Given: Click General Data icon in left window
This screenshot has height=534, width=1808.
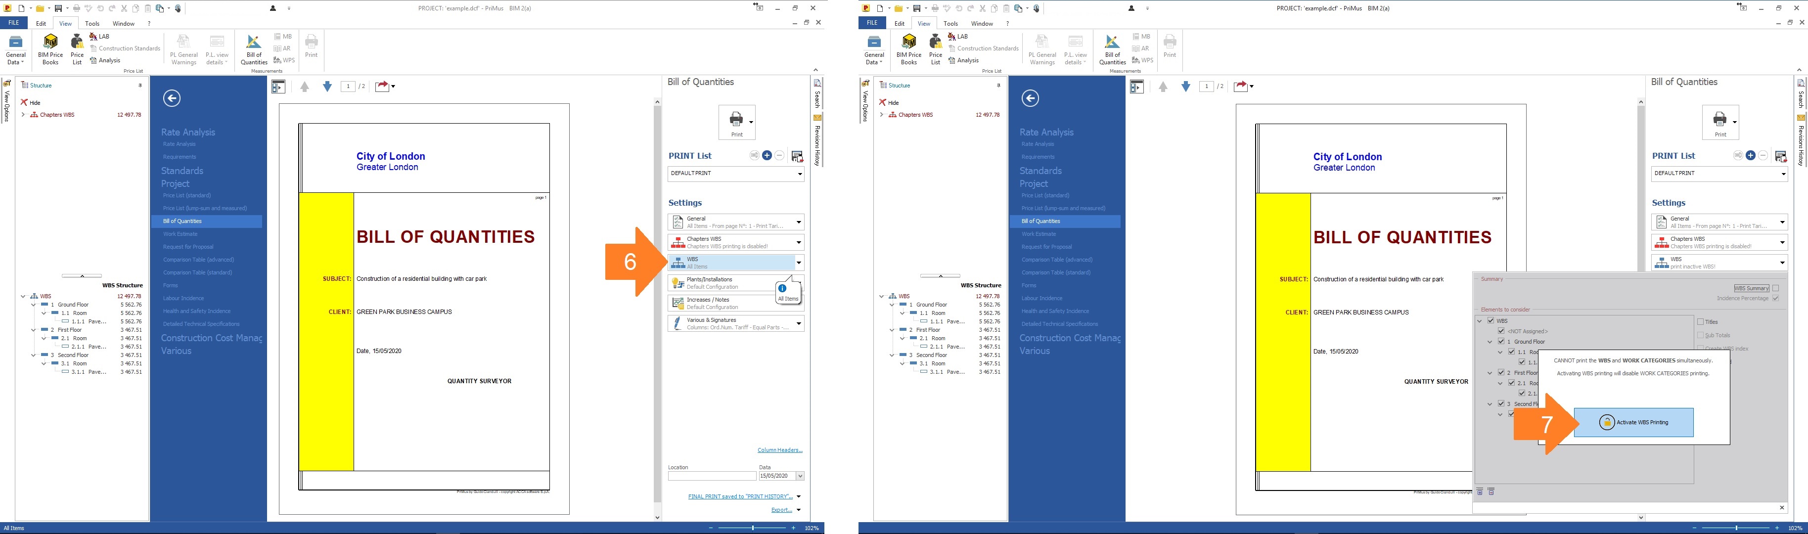Looking at the screenshot, I should [15, 49].
